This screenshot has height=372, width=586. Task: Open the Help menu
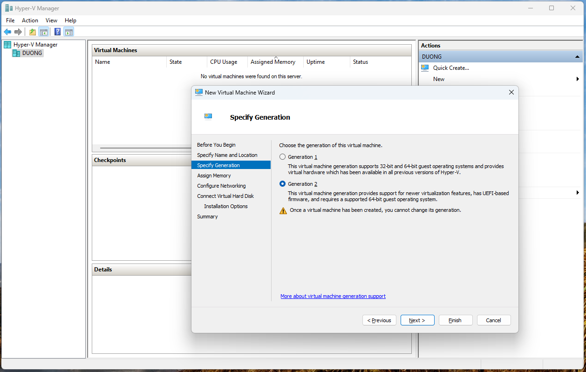coord(70,20)
